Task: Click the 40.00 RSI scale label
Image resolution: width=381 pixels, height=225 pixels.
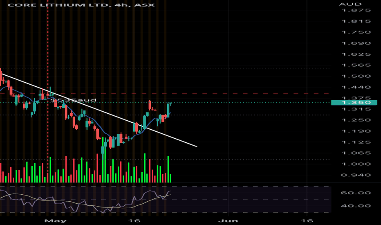Action: pyautogui.click(x=356, y=206)
